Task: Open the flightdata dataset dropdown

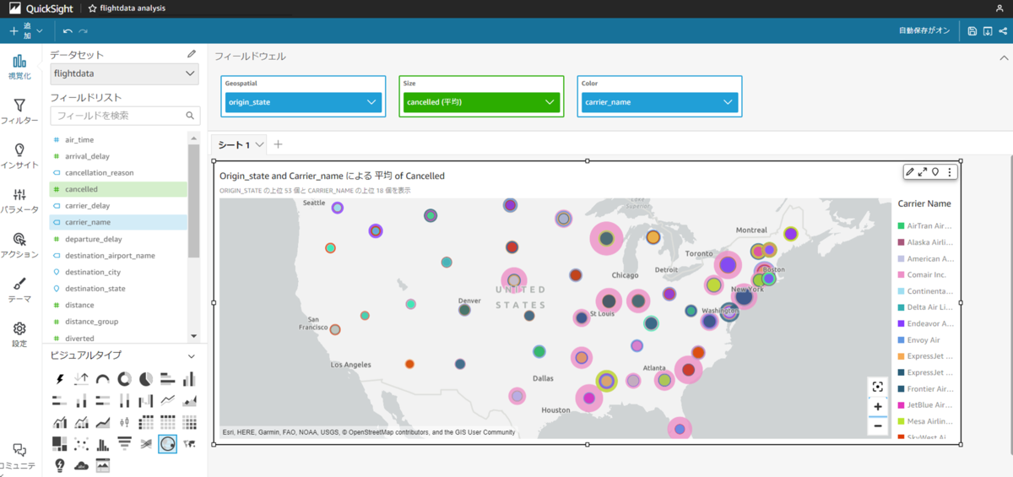Action: click(125, 73)
